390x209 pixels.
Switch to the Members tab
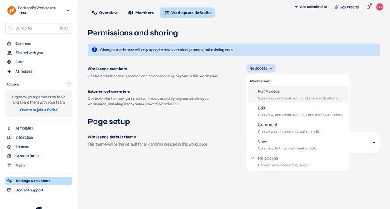[141, 13]
